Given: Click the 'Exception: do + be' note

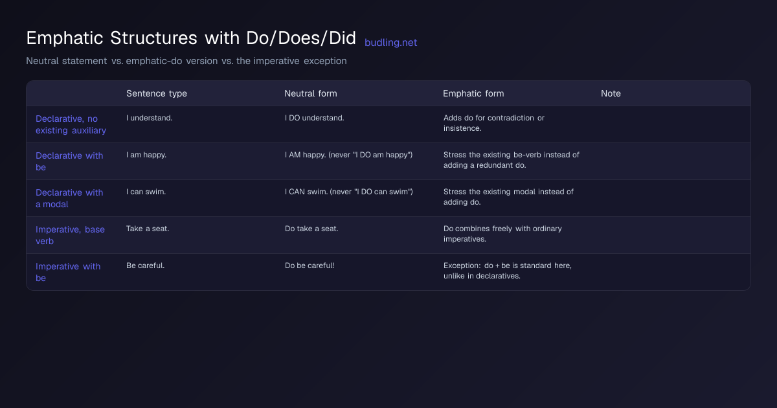Looking at the screenshot, I should [x=508, y=271].
